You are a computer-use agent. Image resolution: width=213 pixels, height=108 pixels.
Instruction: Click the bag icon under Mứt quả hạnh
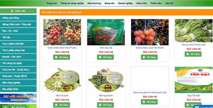point(100,105)
